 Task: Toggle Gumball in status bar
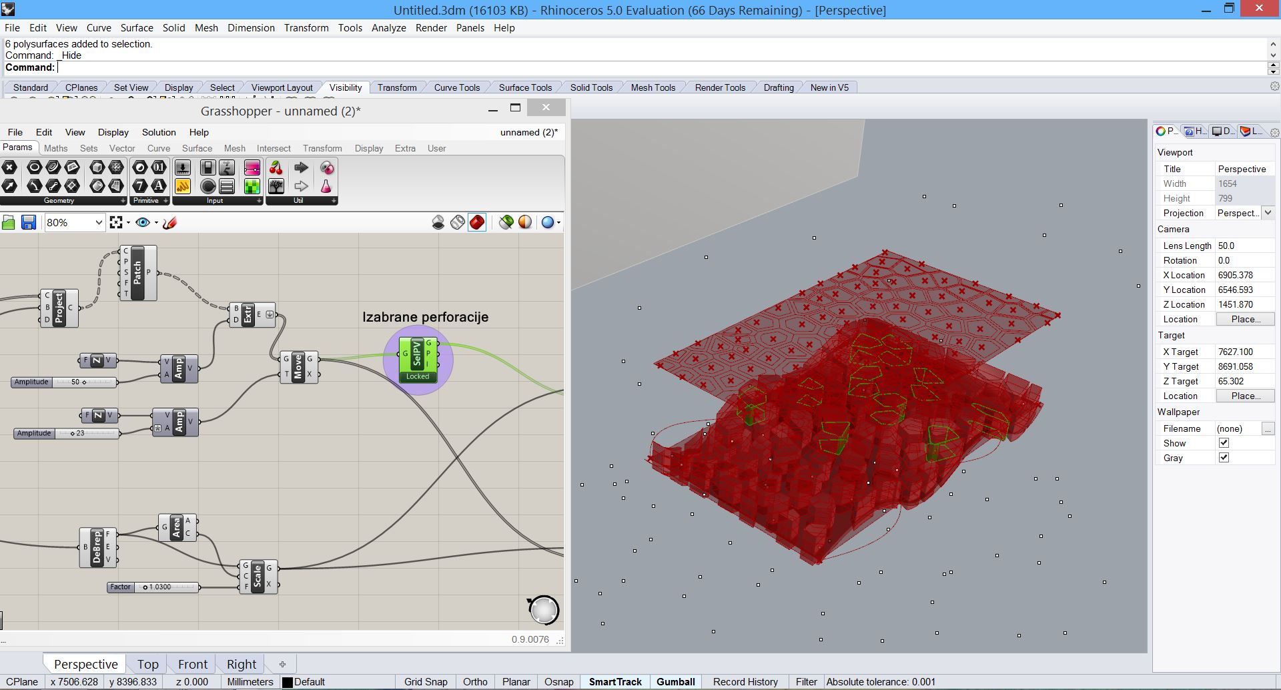point(675,682)
